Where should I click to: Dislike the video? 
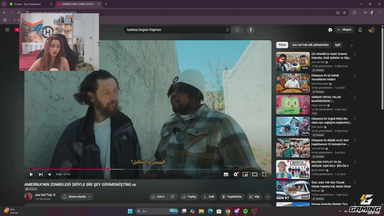[x=172, y=197]
